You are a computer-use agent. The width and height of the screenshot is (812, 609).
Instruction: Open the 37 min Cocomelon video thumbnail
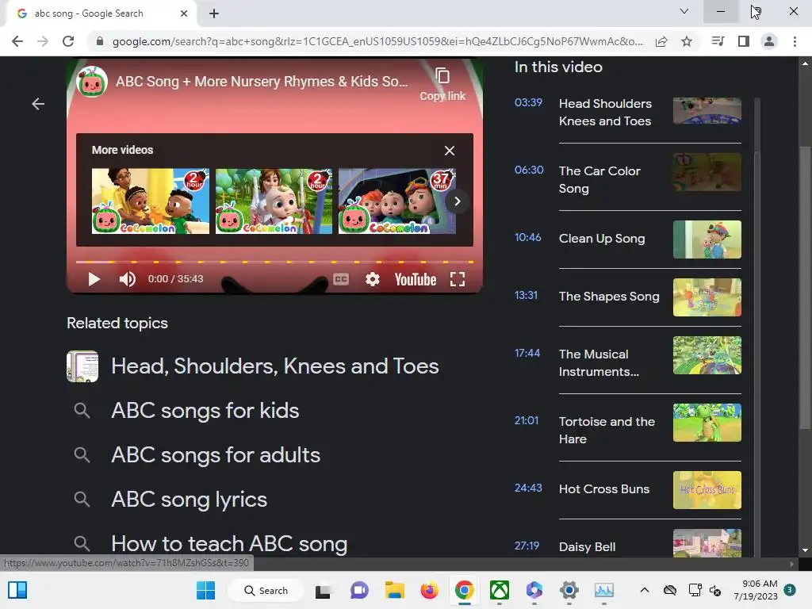(397, 201)
